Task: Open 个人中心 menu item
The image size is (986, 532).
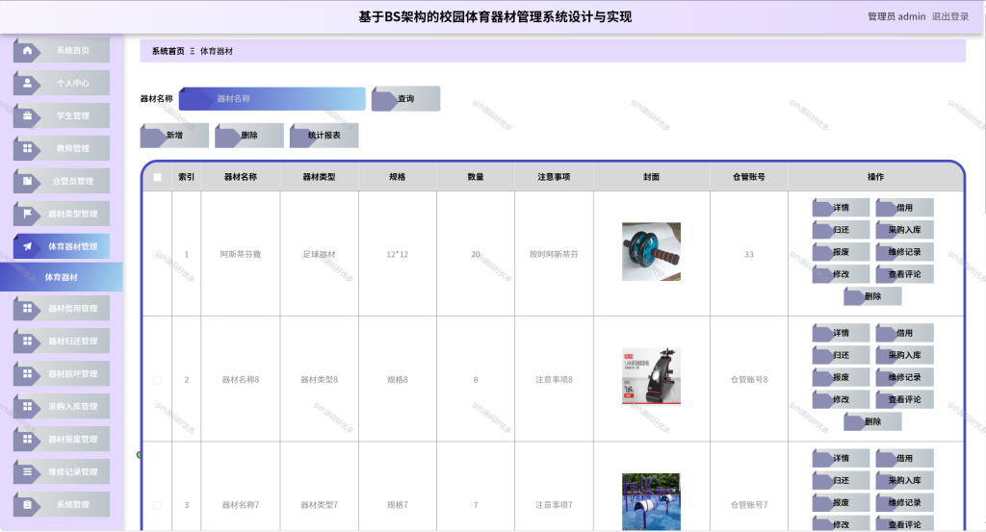Action: coord(61,83)
